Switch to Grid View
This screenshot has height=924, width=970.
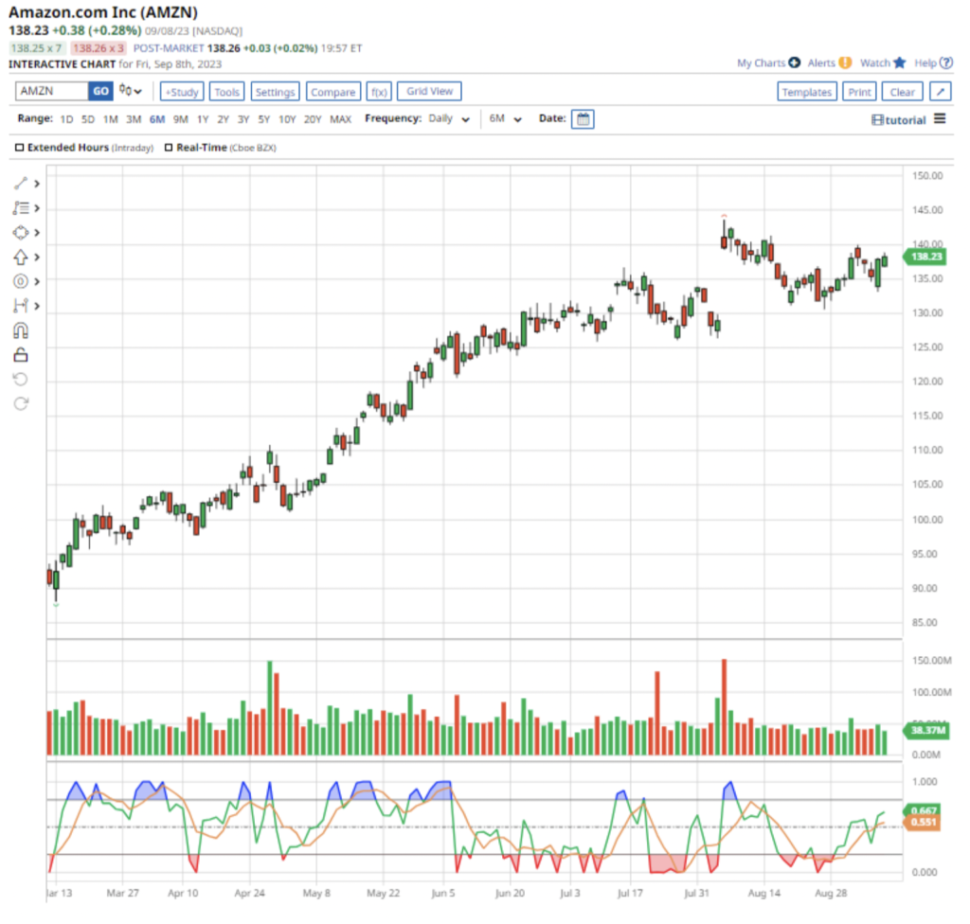(x=429, y=91)
